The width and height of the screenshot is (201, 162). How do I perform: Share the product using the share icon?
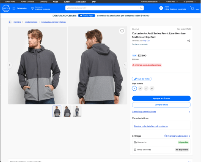[x=189, y=41]
